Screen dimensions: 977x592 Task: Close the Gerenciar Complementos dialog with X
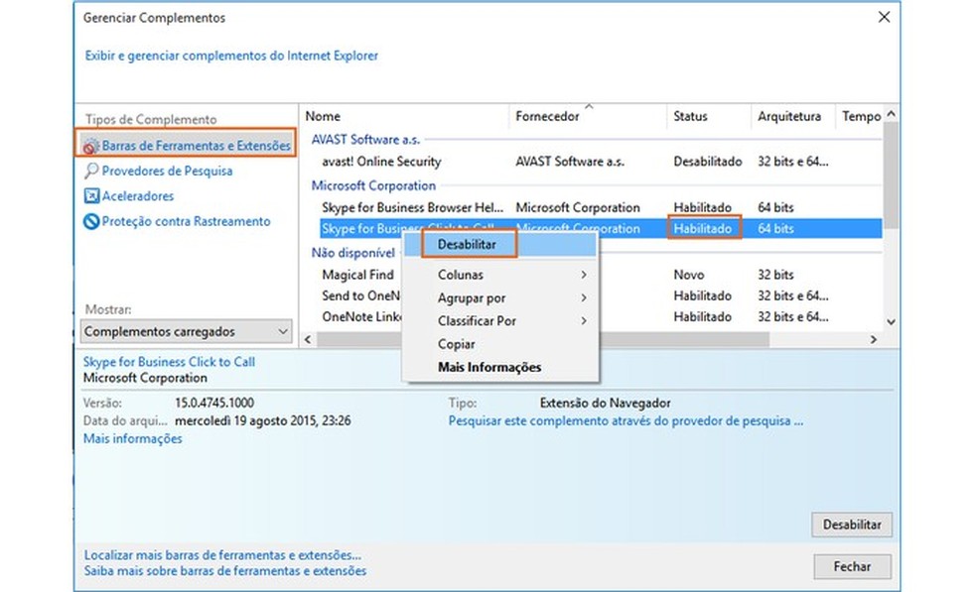tap(883, 18)
